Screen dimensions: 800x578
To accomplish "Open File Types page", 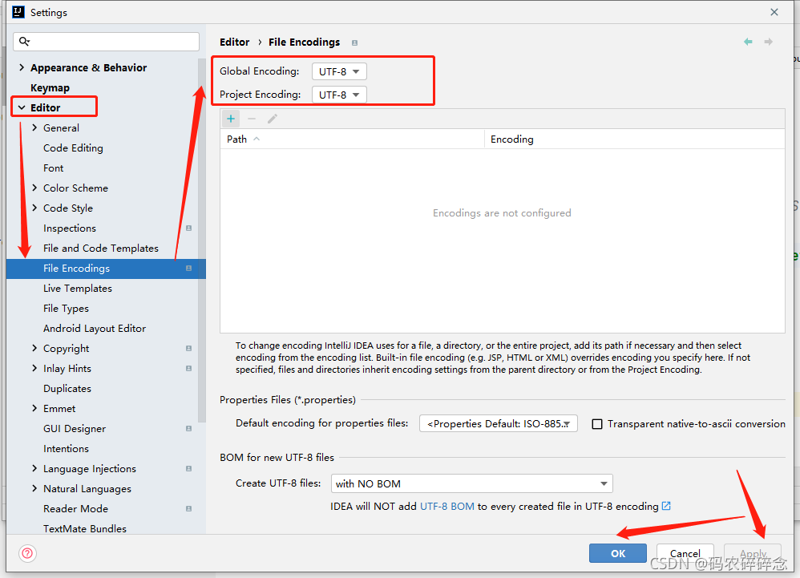I will [x=66, y=308].
